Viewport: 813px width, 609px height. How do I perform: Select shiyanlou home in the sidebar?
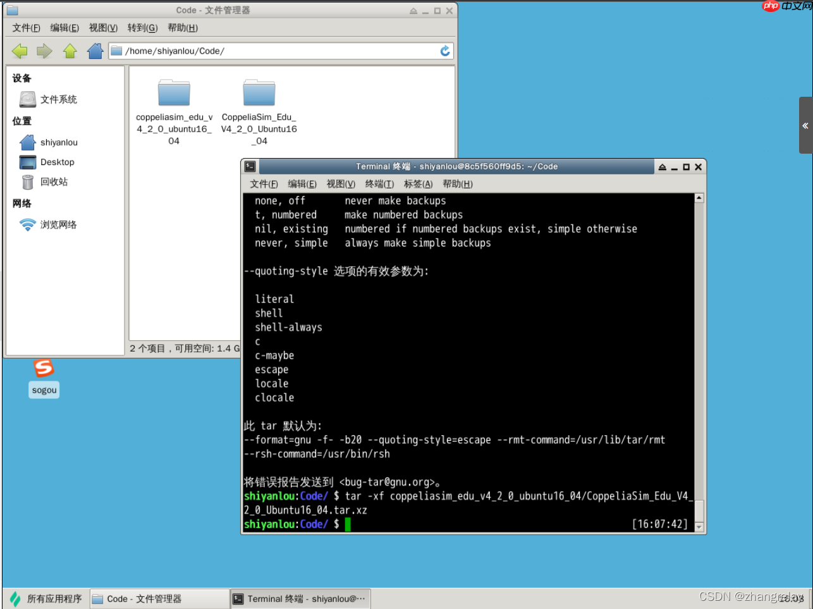[59, 143]
